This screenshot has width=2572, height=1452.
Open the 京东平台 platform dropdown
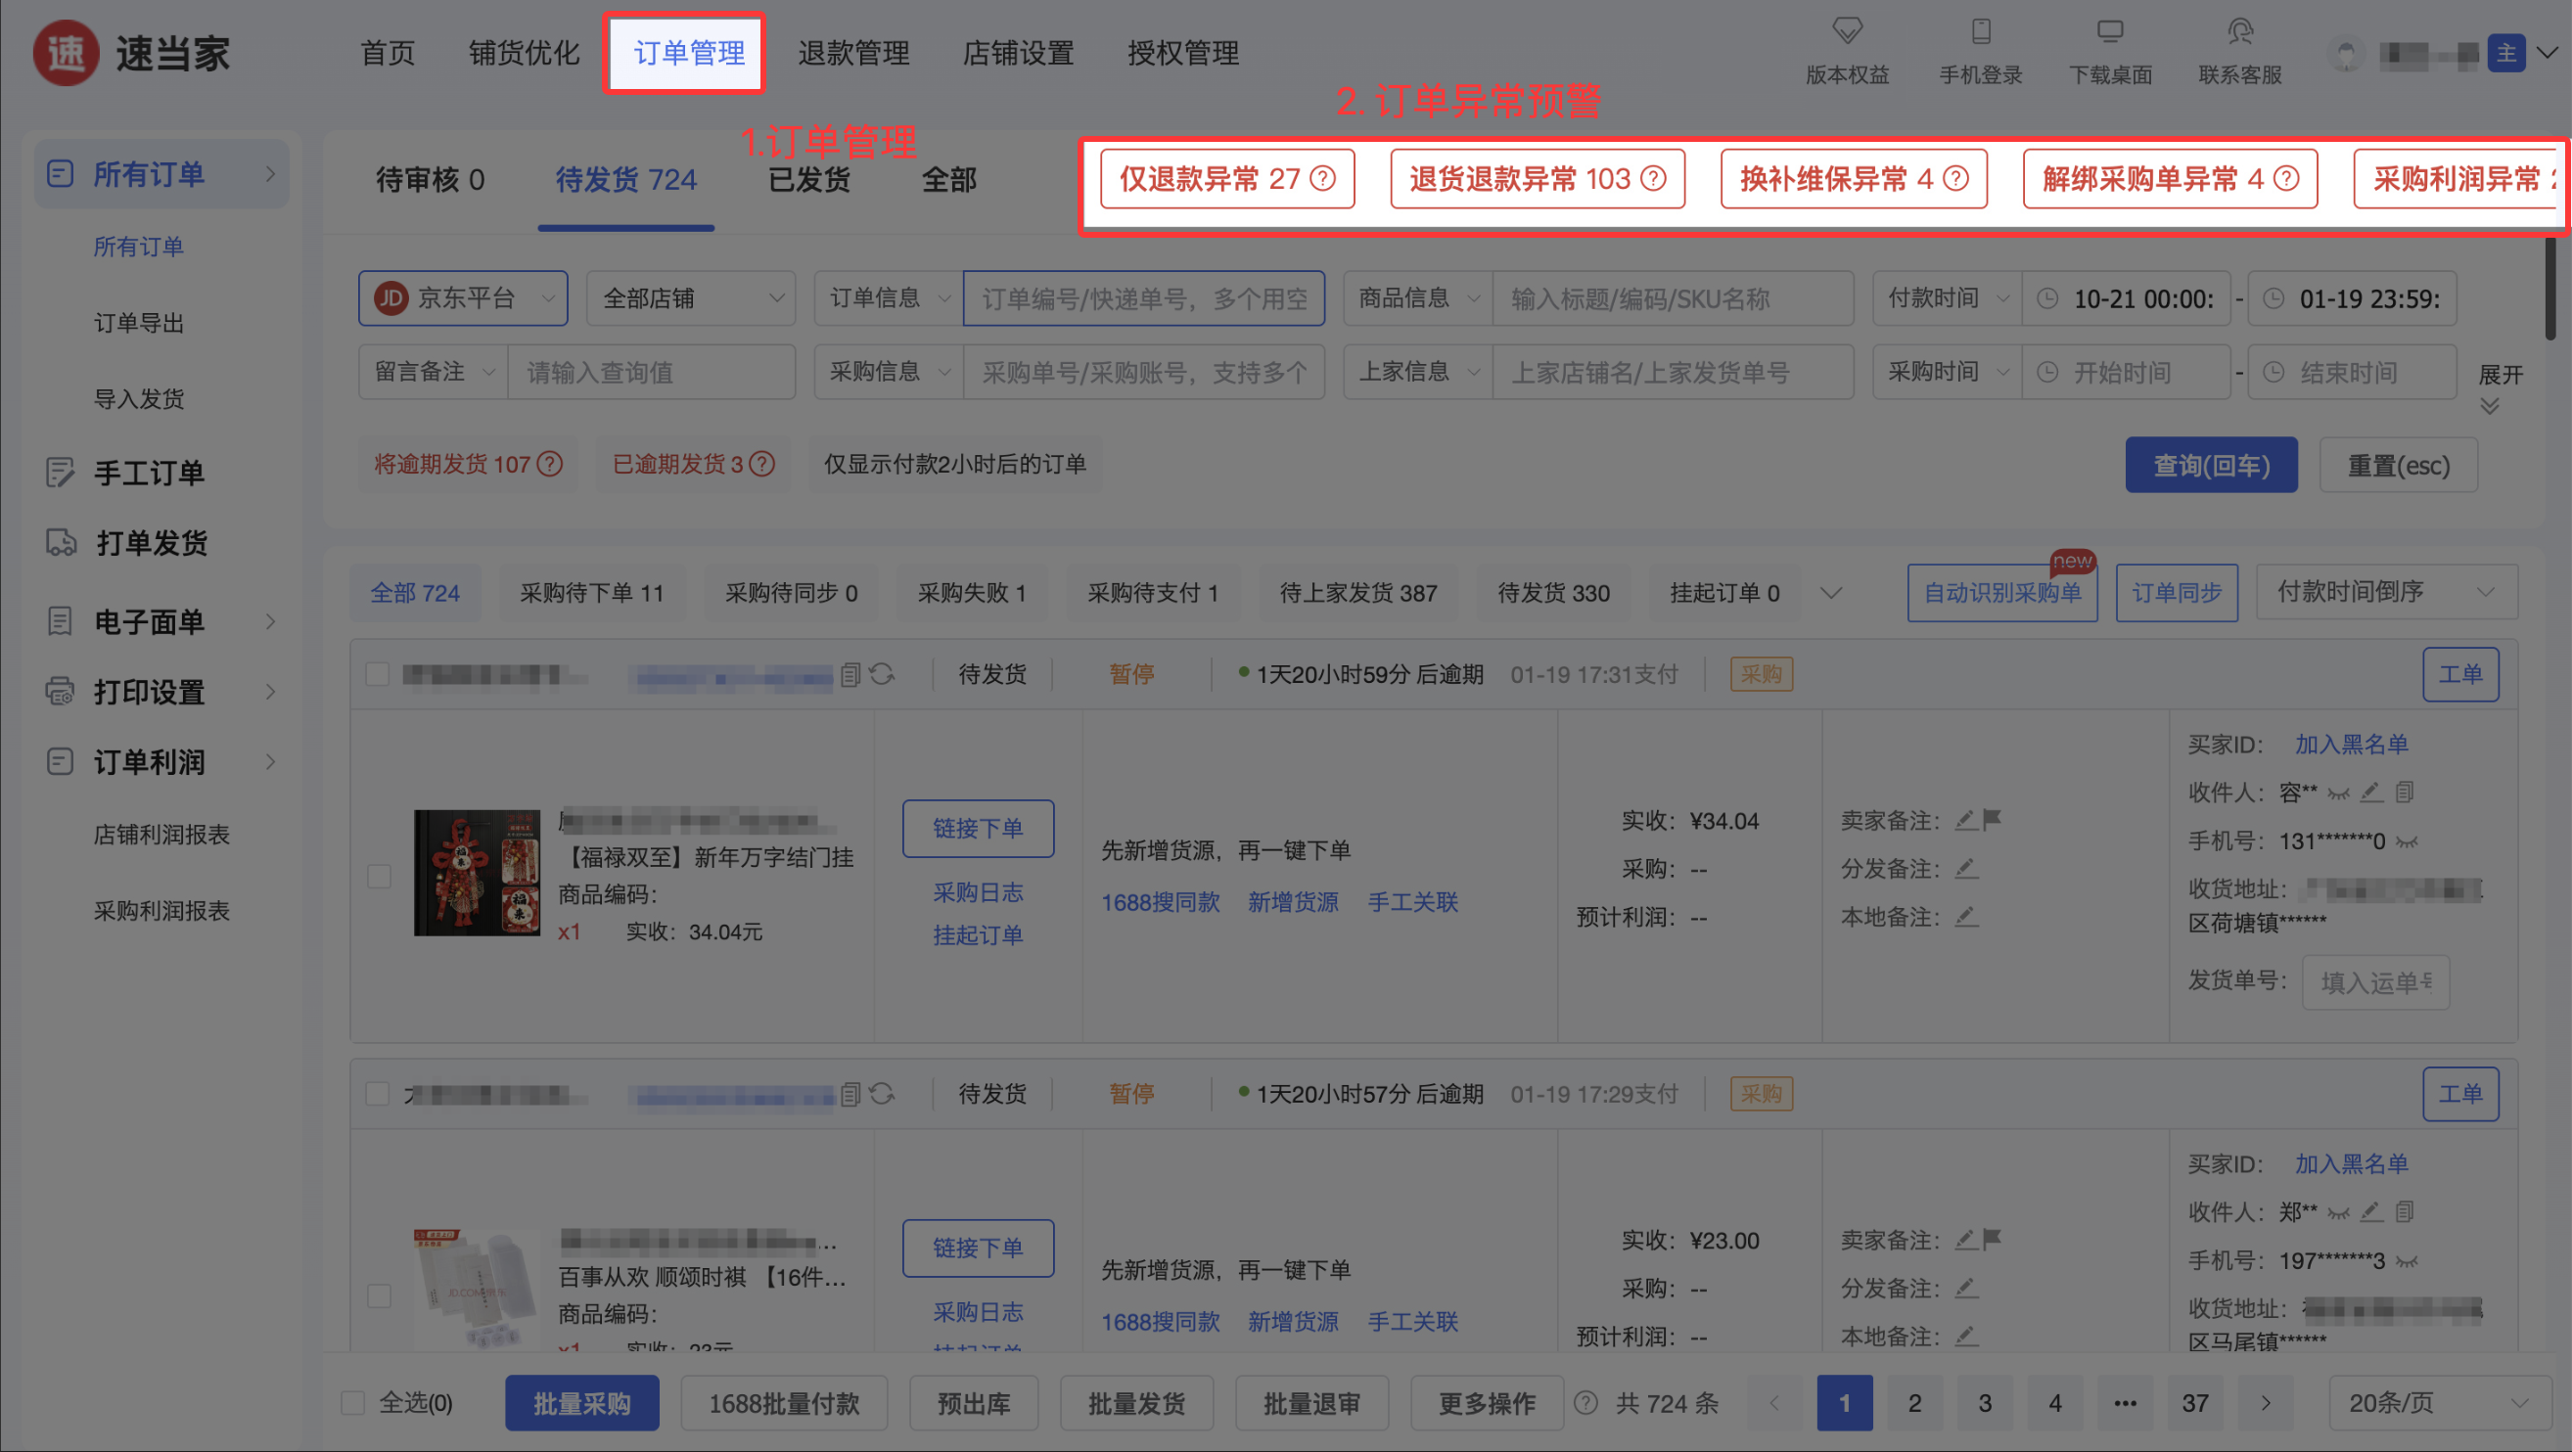(x=463, y=298)
